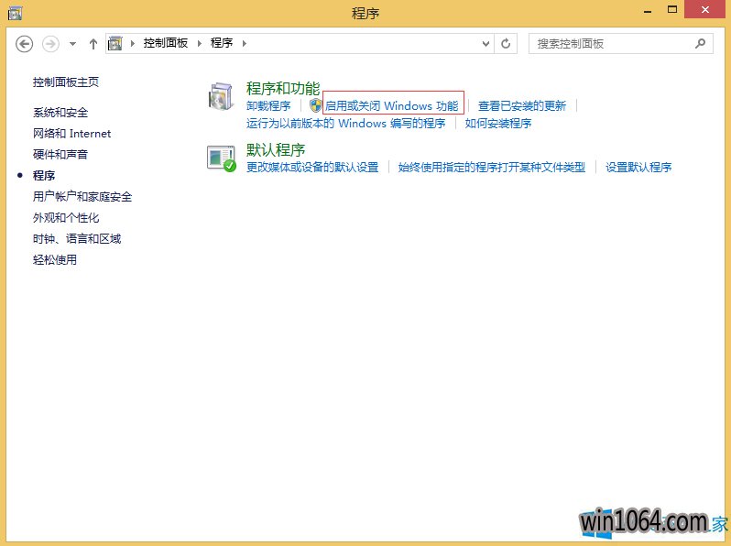The image size is (731, 546).
Task: Open 硬件和声音 category in sidebar
Action: coord(60,154)
